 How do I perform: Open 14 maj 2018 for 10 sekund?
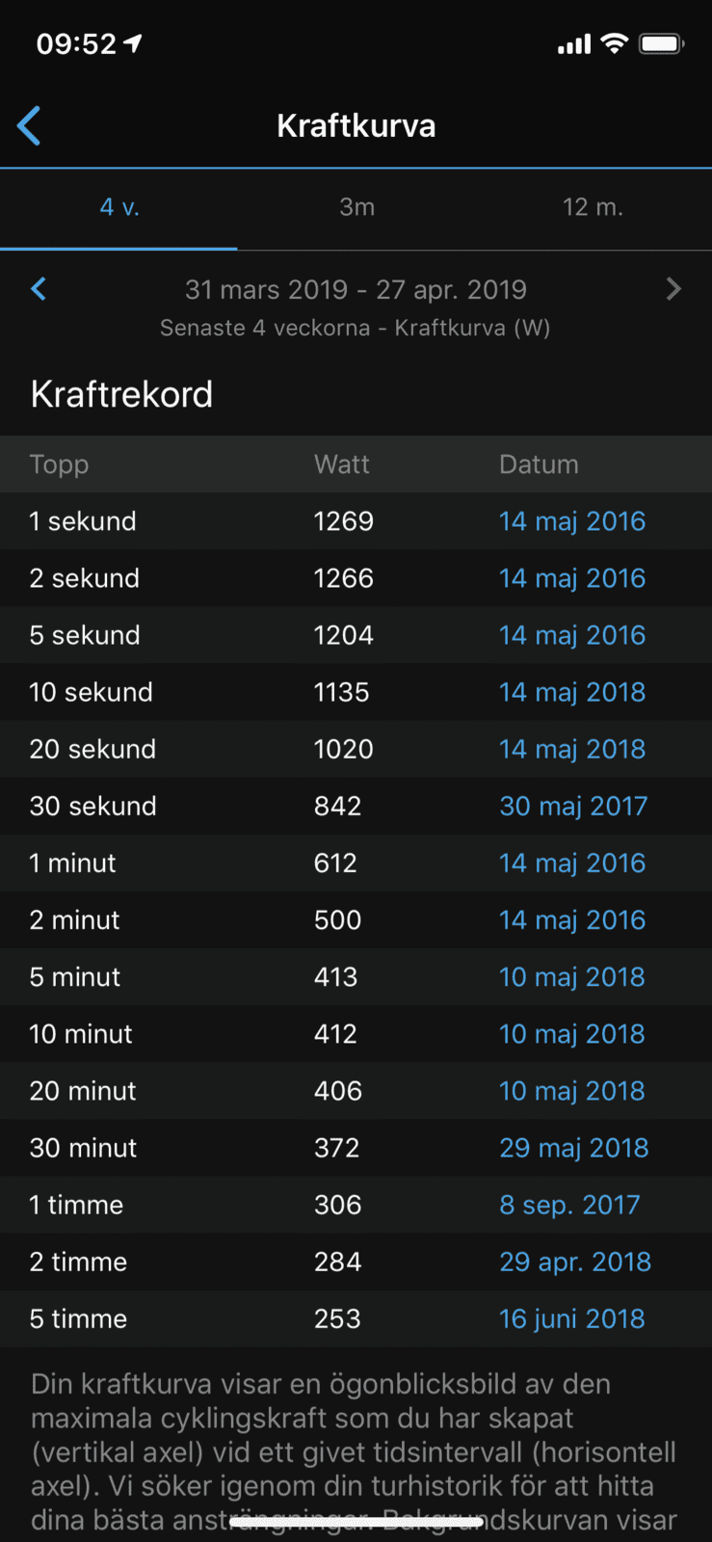572,692
